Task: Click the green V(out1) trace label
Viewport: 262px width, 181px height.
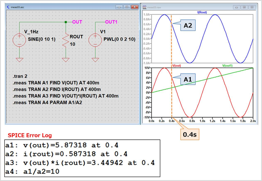Action: coord(228,65)
